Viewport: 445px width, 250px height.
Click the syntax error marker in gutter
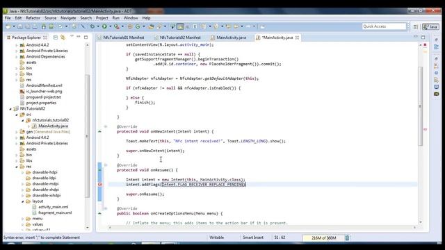pos(100,185)
